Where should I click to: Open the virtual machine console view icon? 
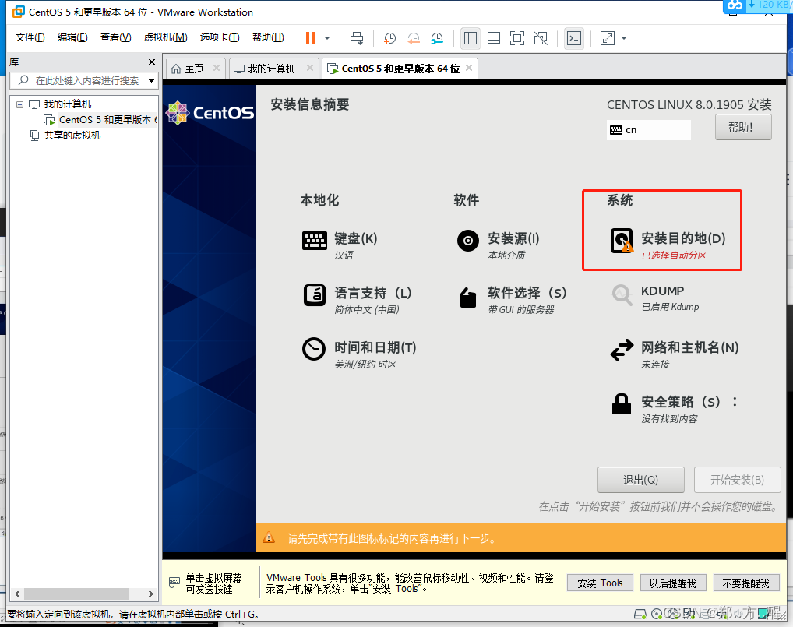pos(573,37)
